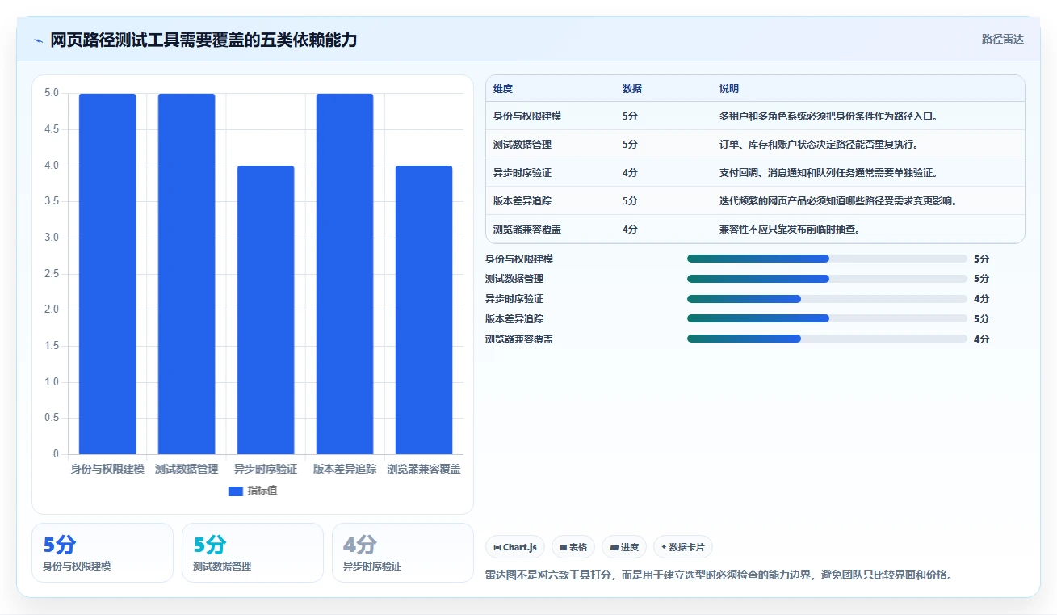Viewport: 1057px width, 615px height.
Task: Click the 异步时序验证 bar in chart
Action: click(266, 310)
